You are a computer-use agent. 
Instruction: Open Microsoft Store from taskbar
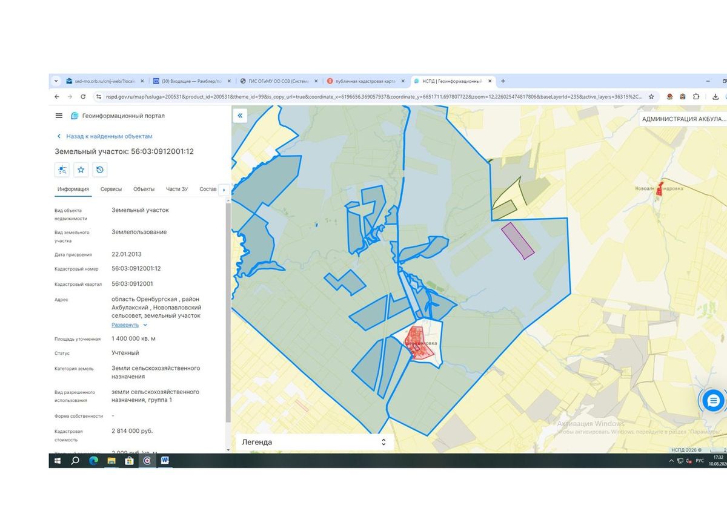pos(129,461)
